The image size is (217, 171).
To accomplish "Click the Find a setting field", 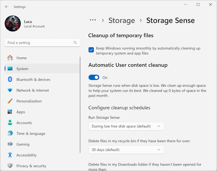I will coord(42,43).
